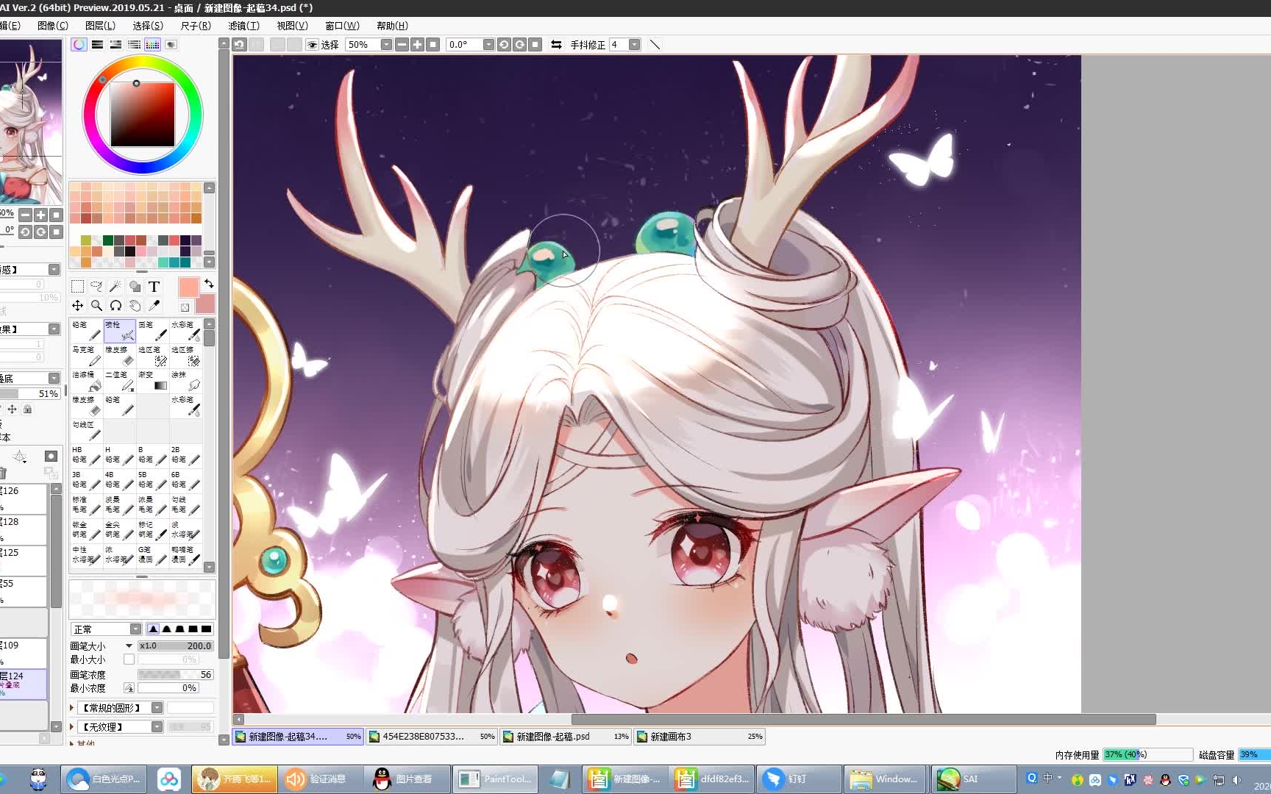Screen dimensions: 1271x794
Task: Swap foreground and background colors
Action: pyautogui.click(x=209, y=284)
